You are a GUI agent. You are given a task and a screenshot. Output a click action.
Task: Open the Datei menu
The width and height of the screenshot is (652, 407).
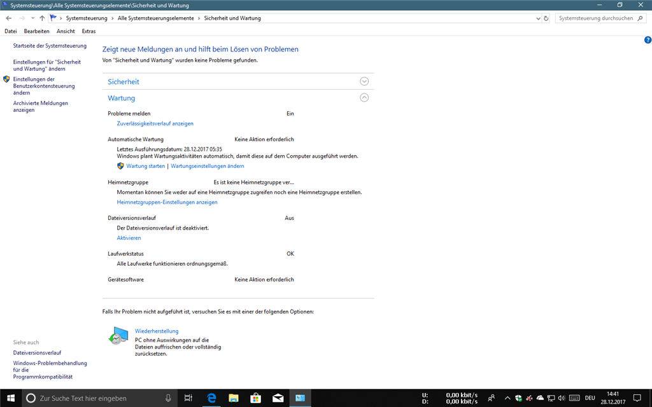[x=10, y=31]
